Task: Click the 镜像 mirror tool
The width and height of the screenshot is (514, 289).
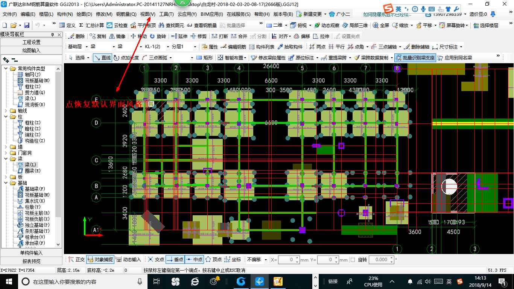Action: tap(117, 36)
